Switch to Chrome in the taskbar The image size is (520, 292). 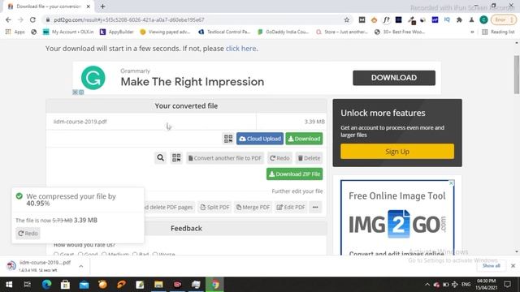coord(214,285)
